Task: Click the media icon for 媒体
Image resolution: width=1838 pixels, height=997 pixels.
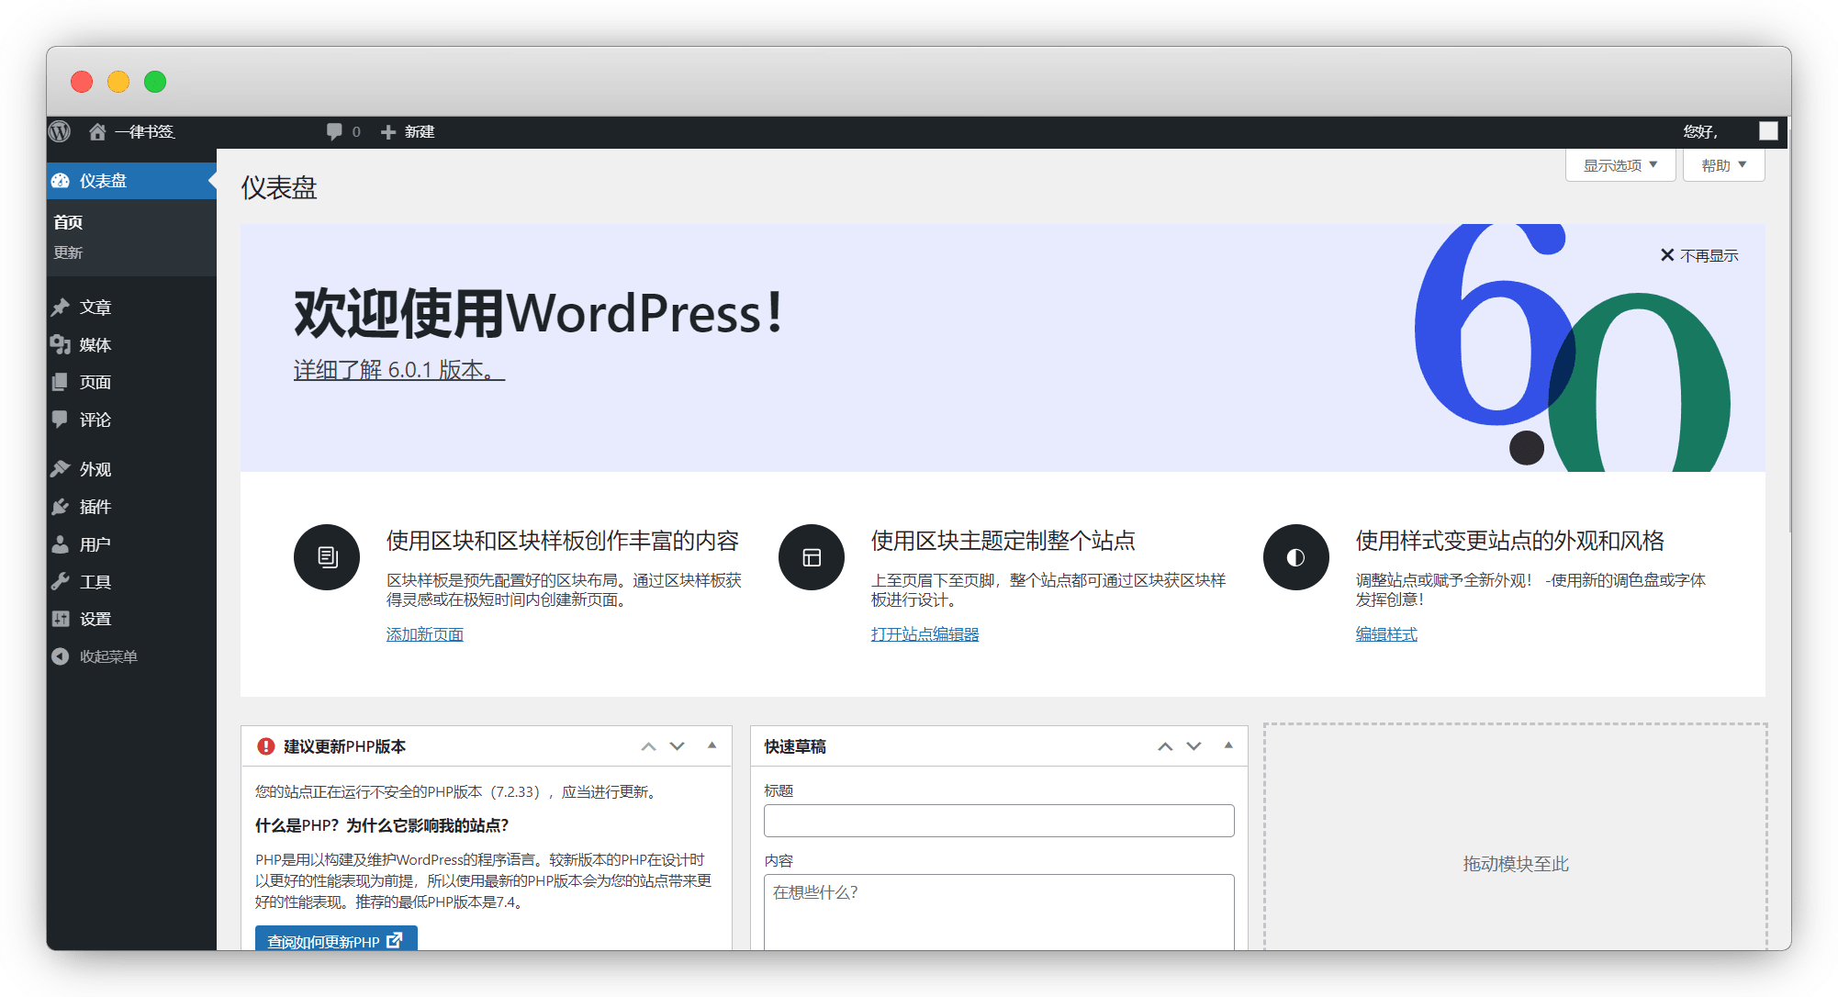Action: tap(61, 344)
